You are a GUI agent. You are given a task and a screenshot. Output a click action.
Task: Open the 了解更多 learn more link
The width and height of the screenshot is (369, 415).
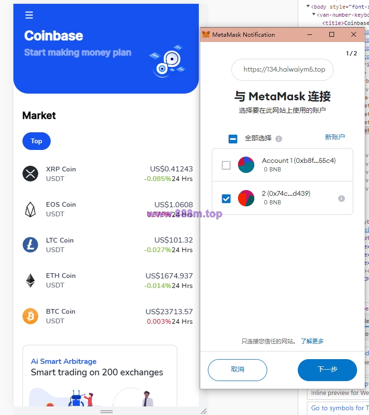[x=312, y=341]
